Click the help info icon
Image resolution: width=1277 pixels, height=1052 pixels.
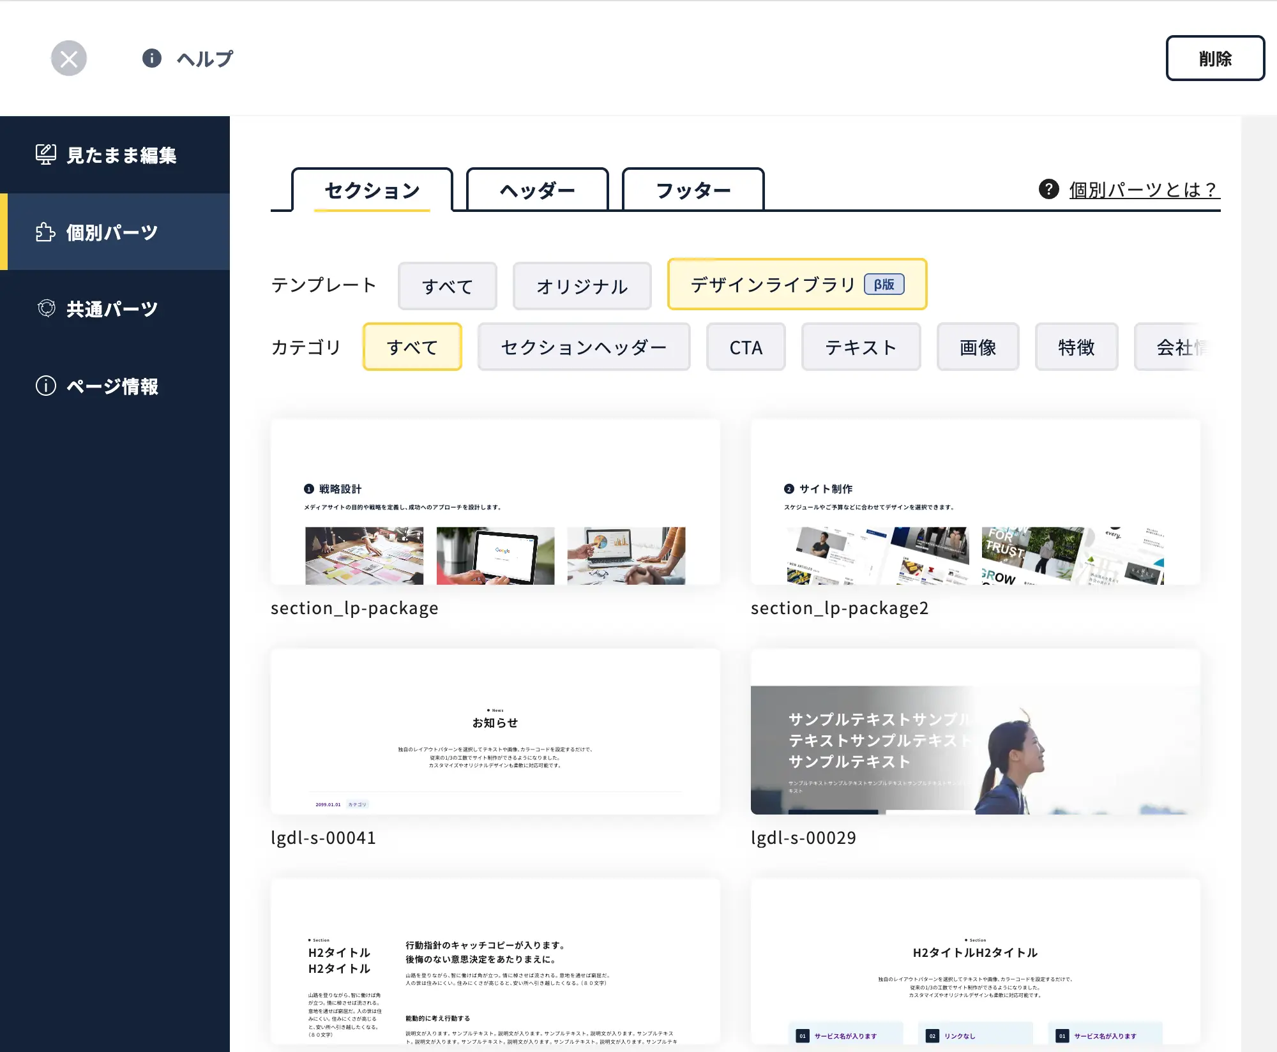point(151,58)
